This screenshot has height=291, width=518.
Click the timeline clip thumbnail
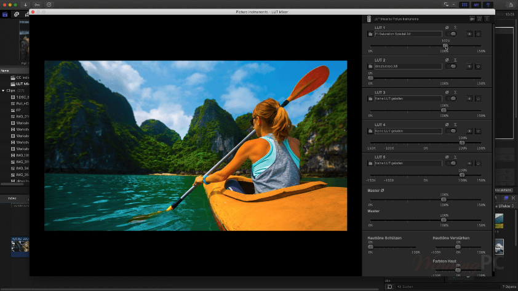pyautogui.click(x=20, y=246)
